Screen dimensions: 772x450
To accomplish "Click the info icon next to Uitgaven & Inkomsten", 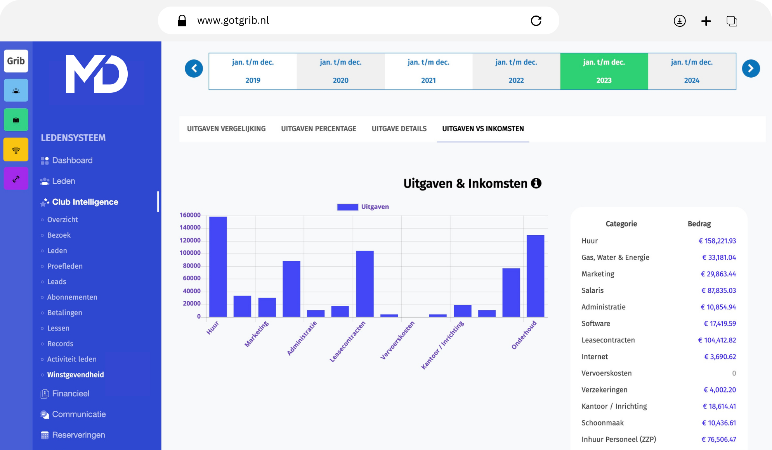I will click(x=536, y=183).
